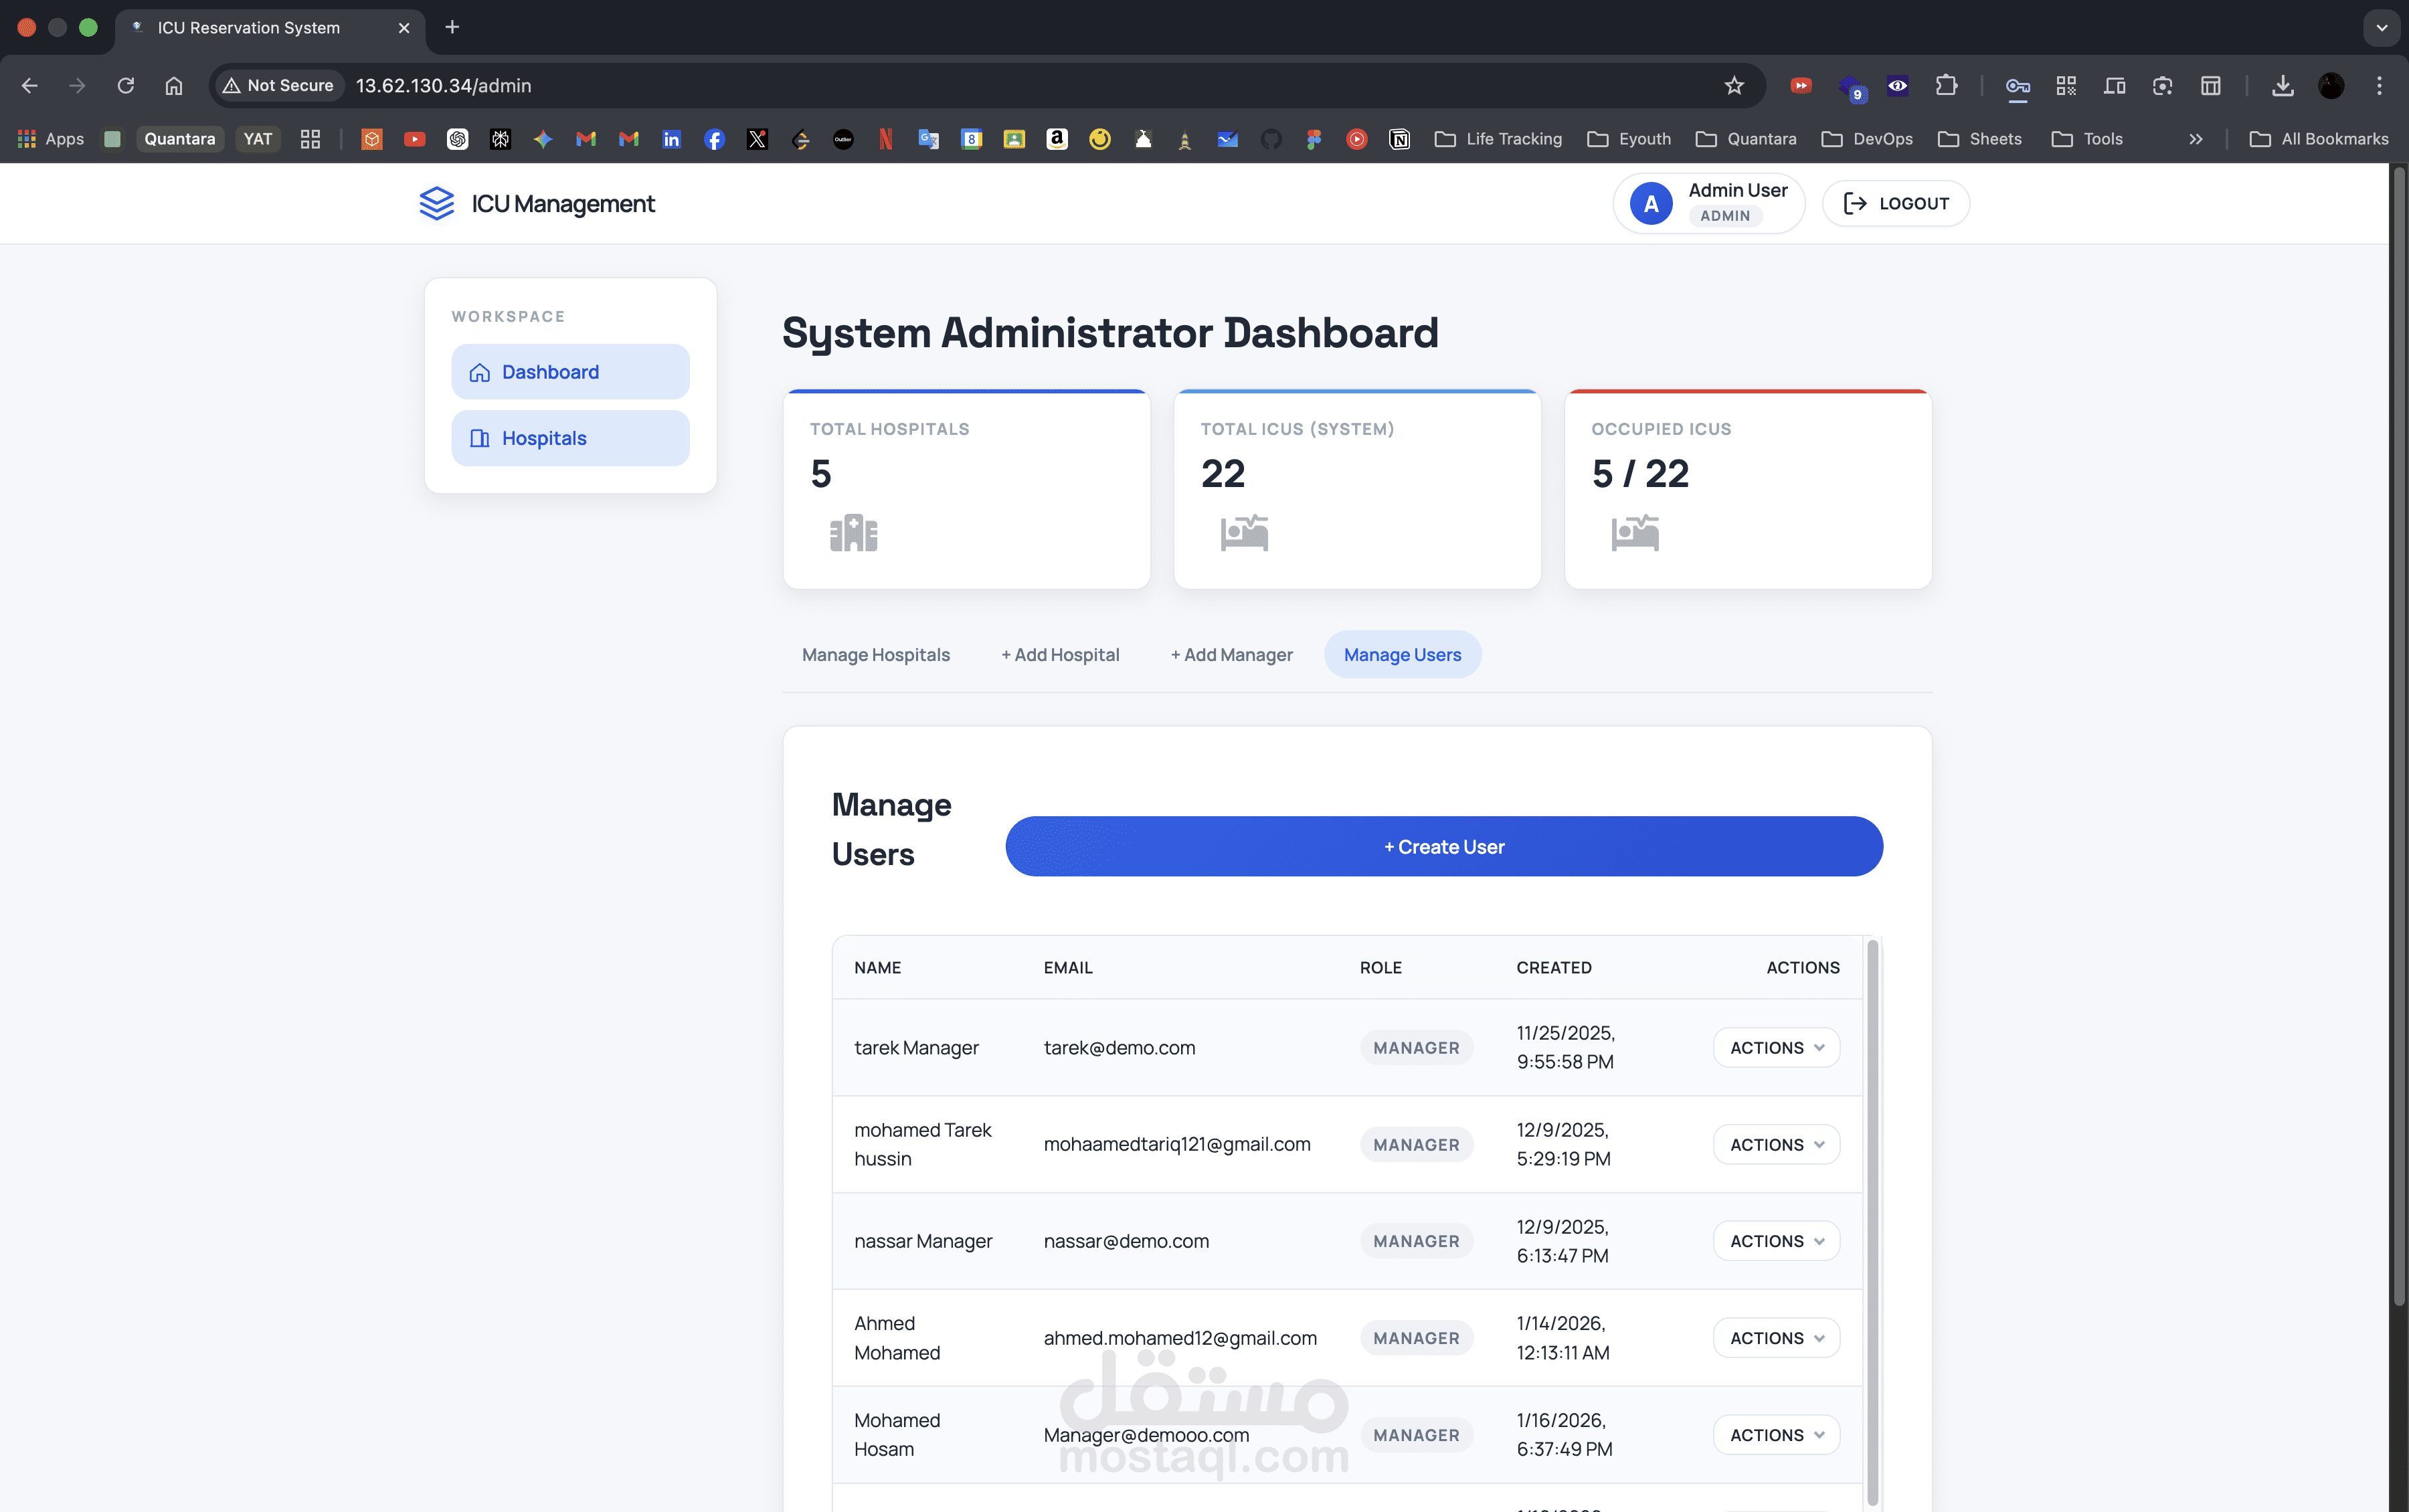This screenshot has width=2409, height=1512.
Task: Bookmark this page with the star icon
Action: pos(1734,86)
